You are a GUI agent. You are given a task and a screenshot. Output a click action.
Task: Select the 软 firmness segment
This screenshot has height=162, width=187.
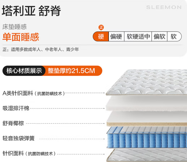point(174,36)
